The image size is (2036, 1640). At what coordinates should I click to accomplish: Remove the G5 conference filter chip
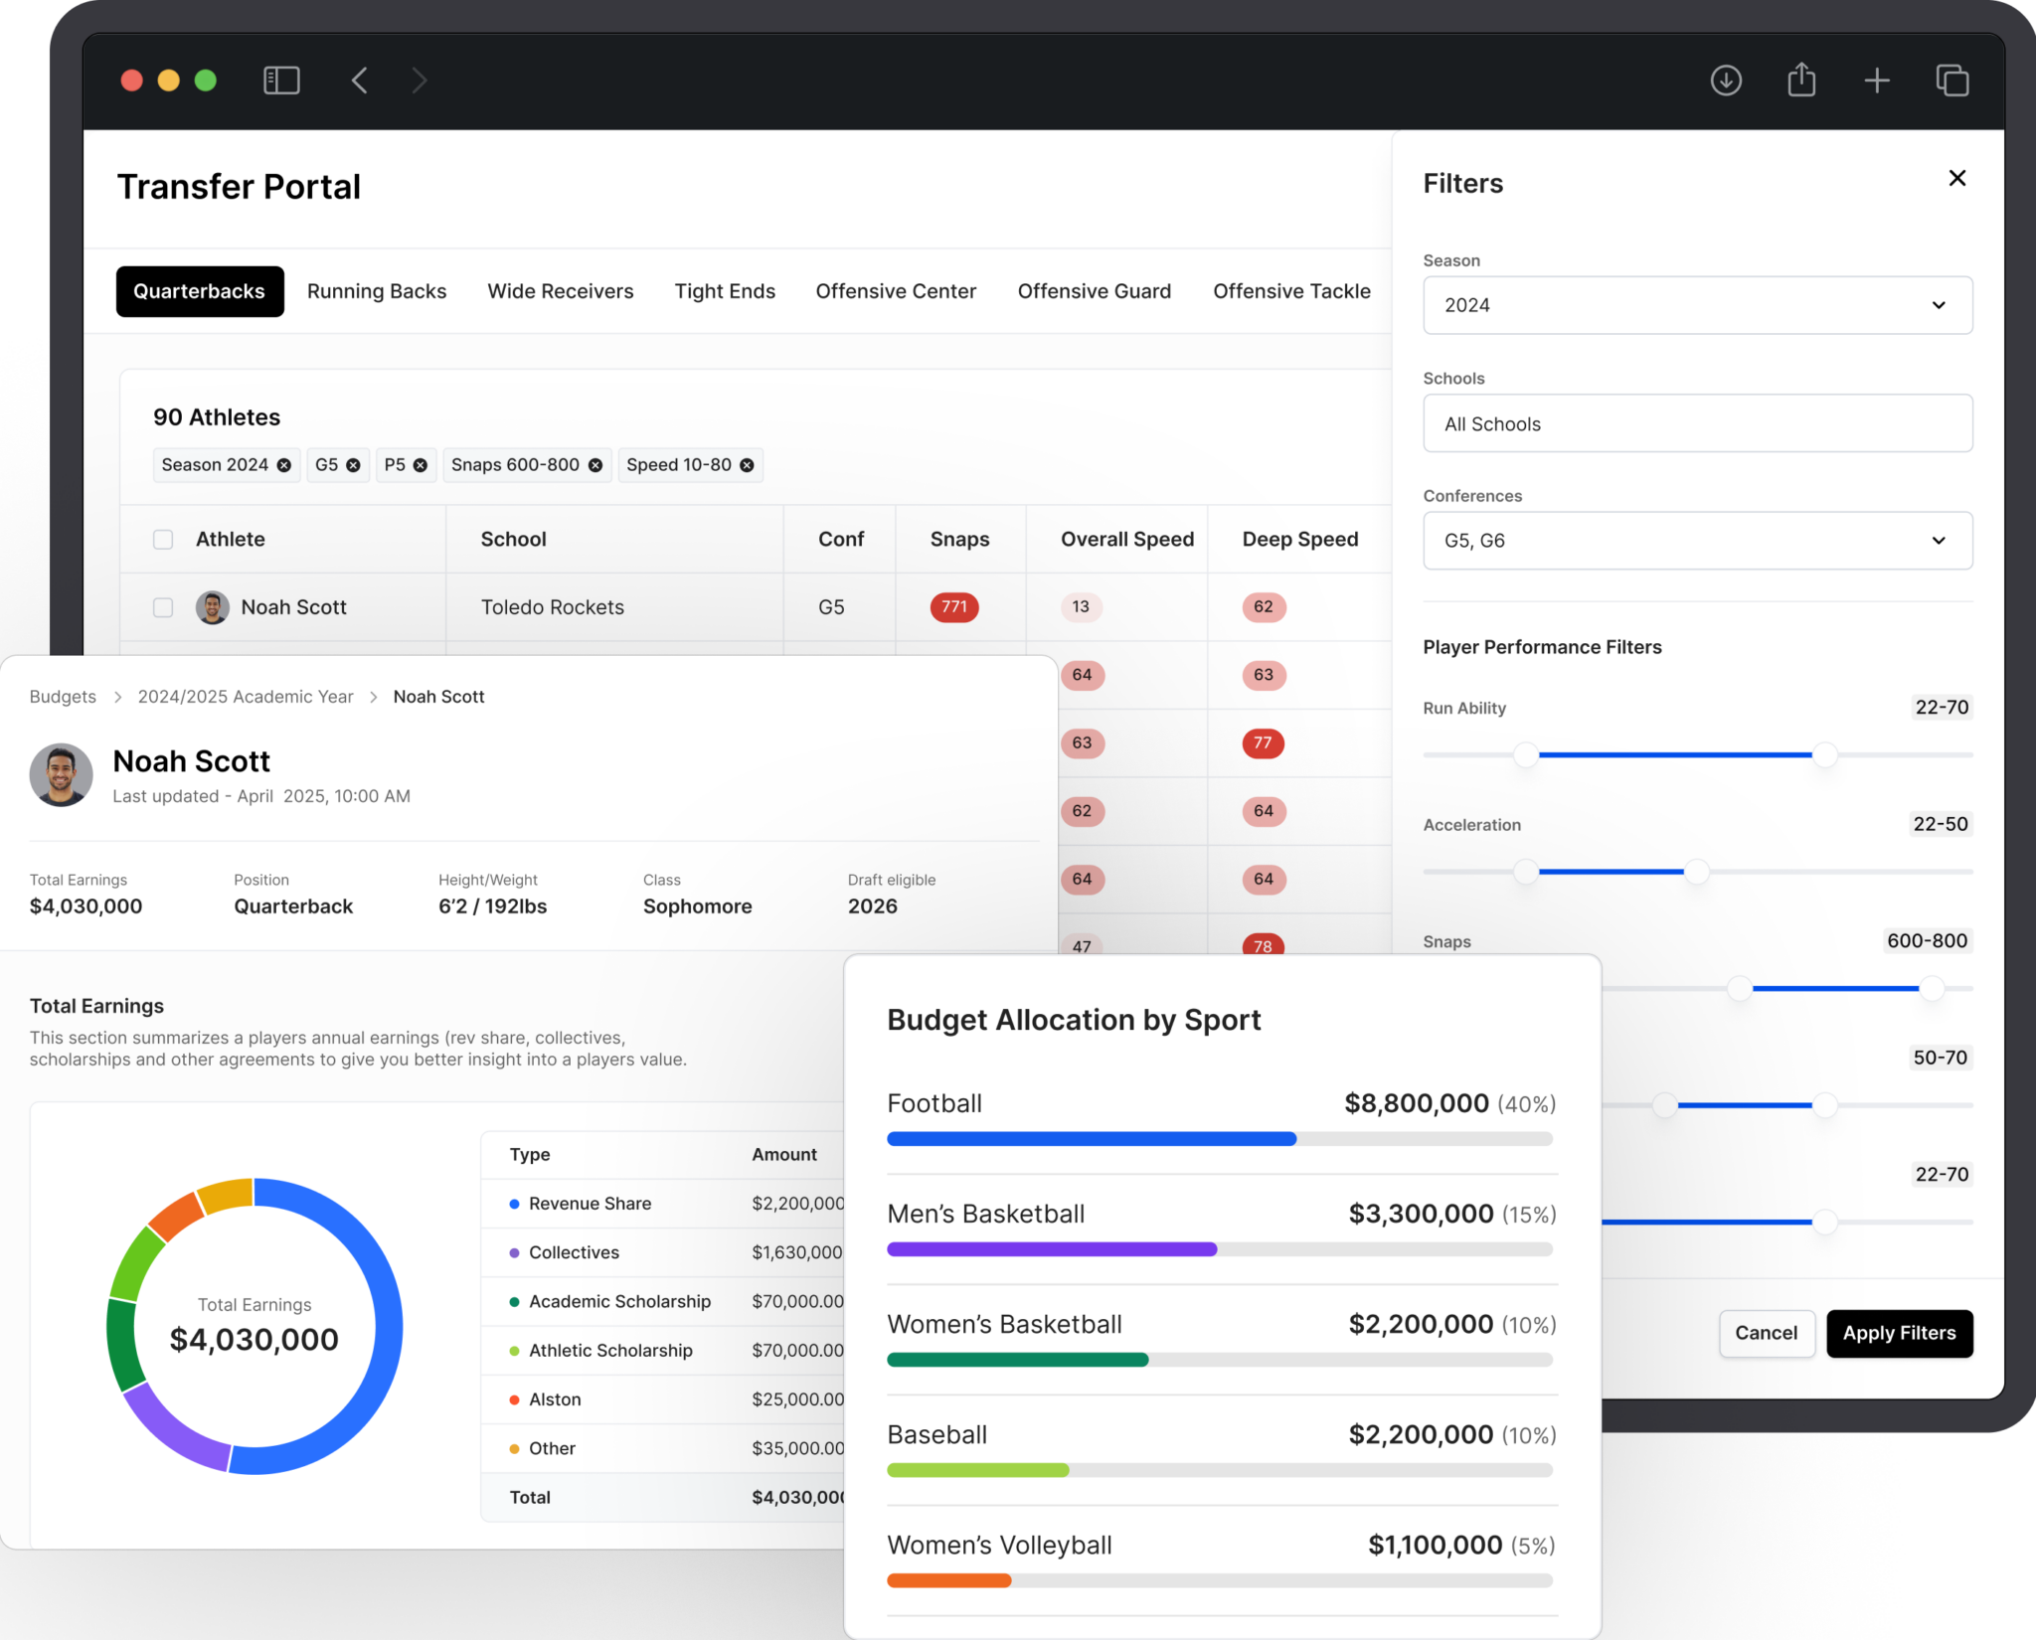tap(353, 465)
